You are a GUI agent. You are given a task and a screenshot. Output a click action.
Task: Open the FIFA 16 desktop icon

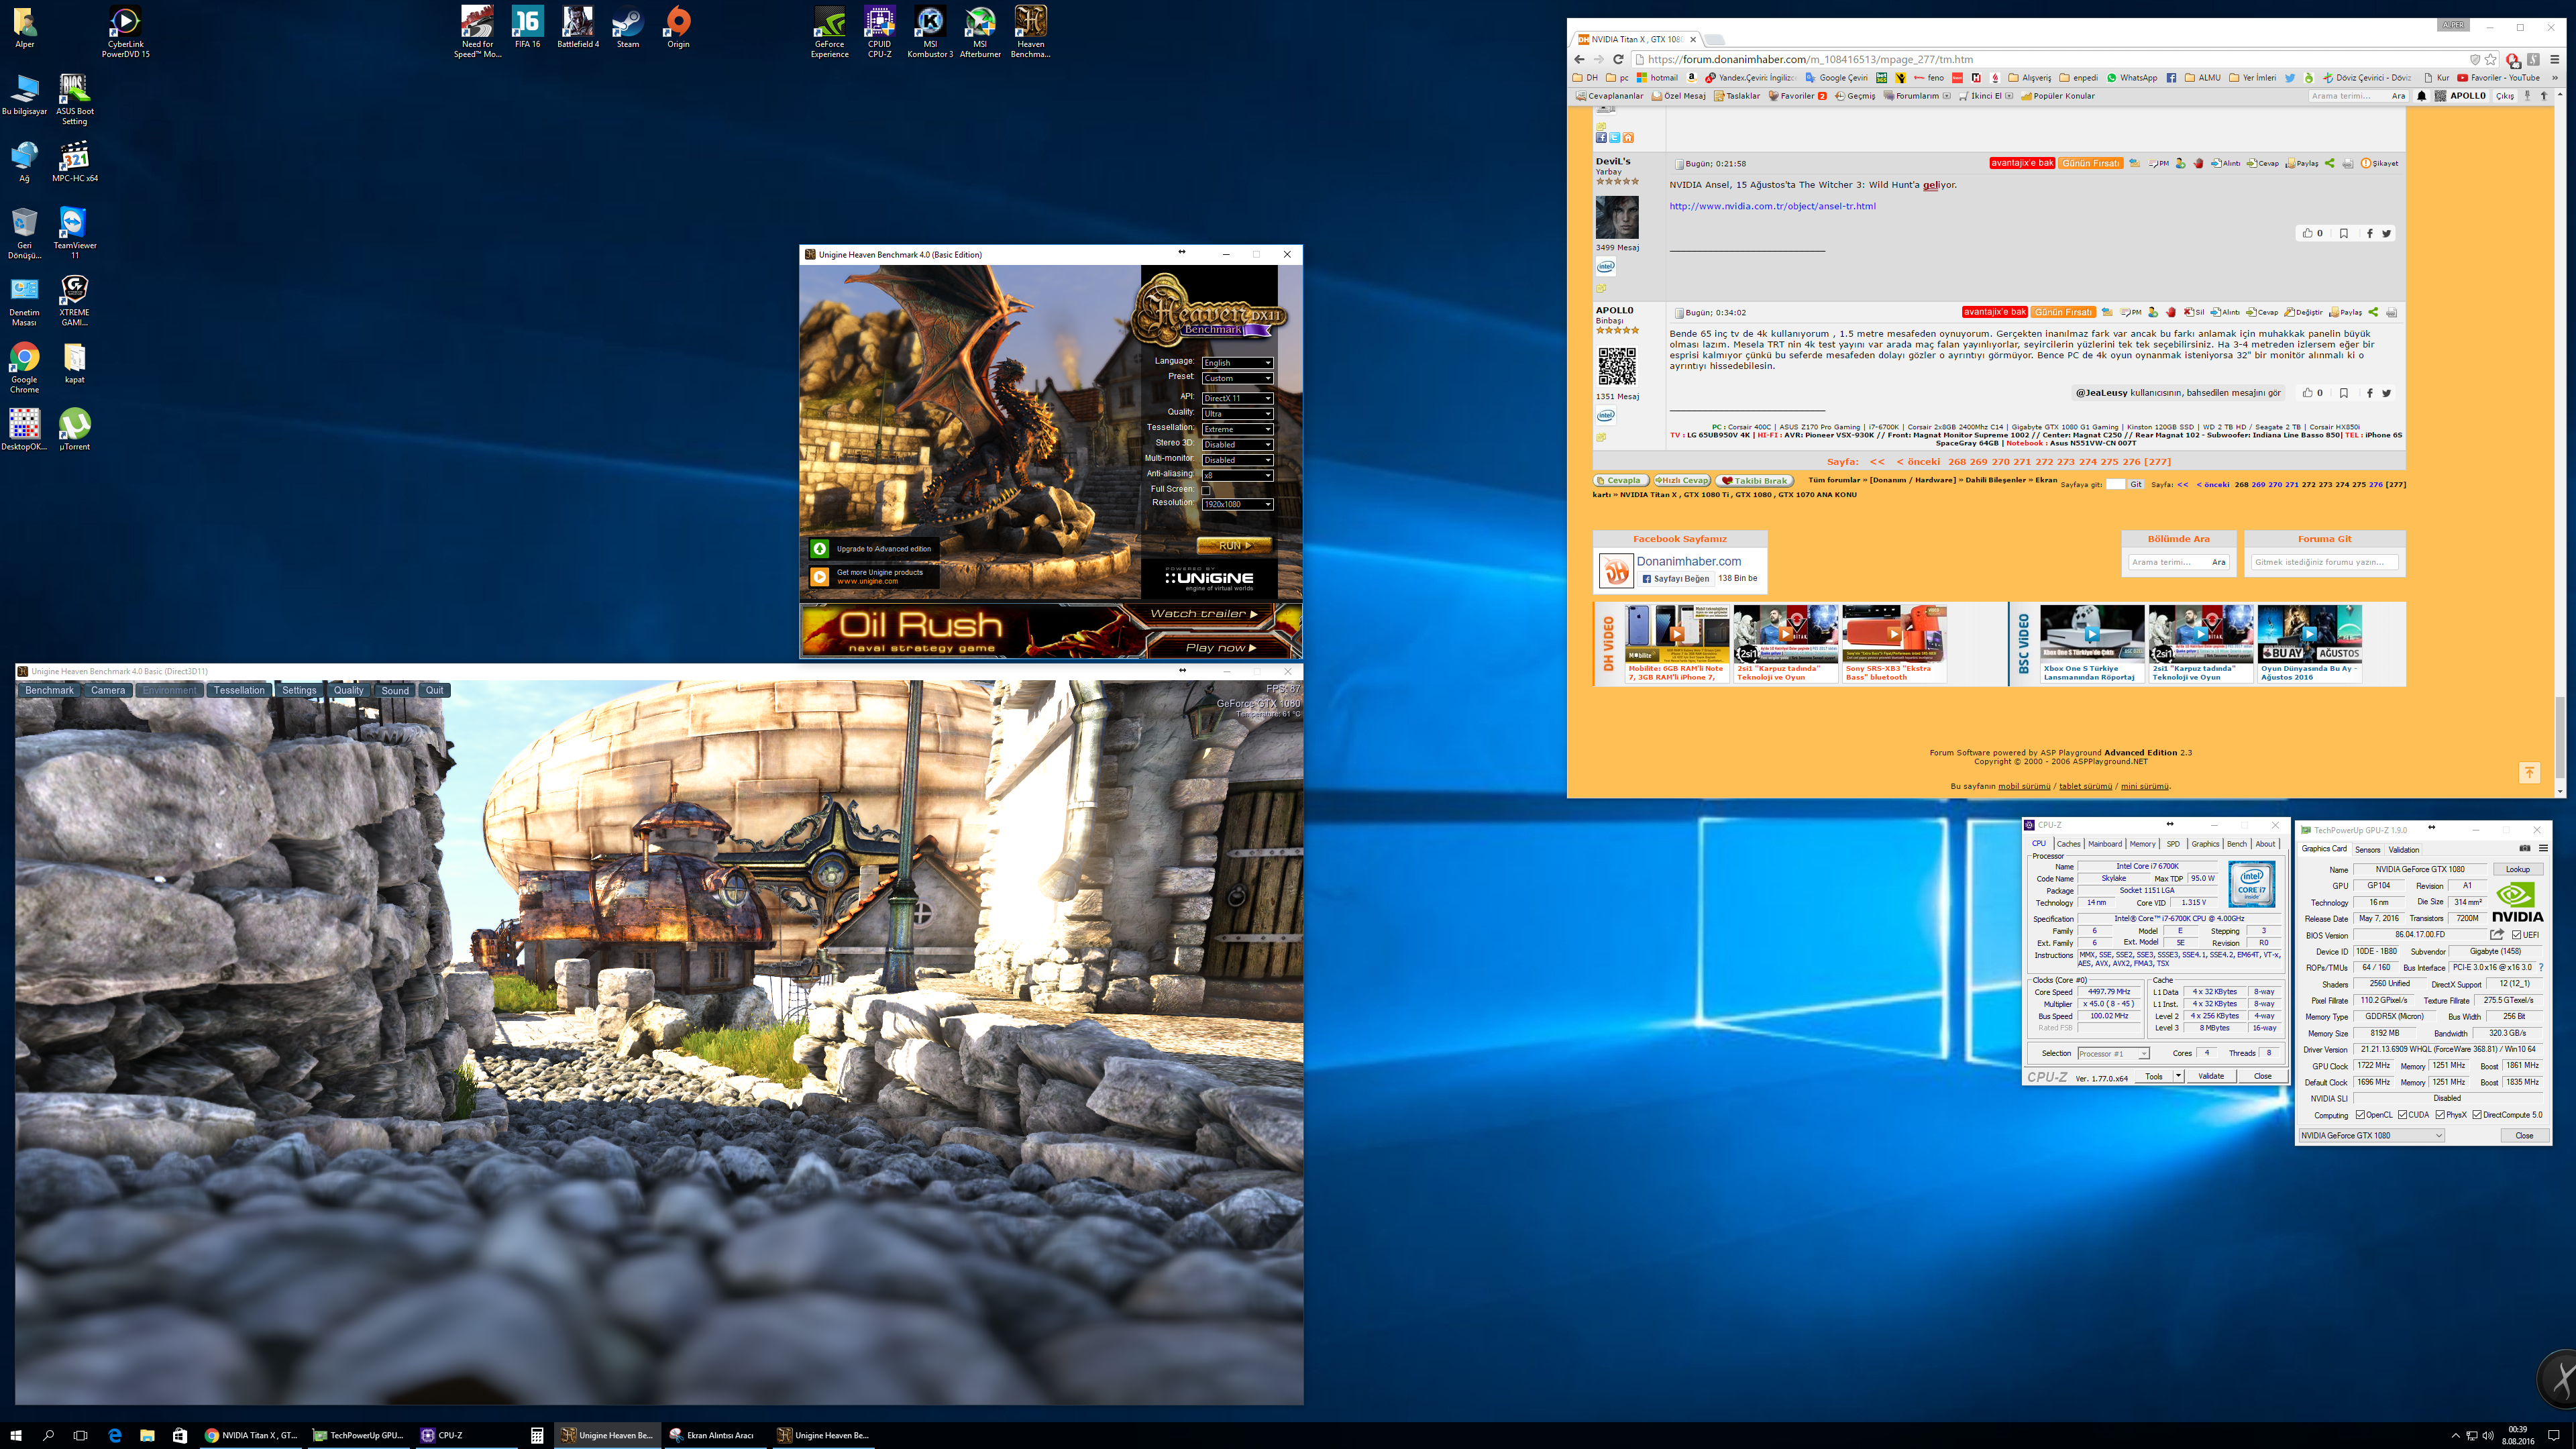(x=527, y=27)
